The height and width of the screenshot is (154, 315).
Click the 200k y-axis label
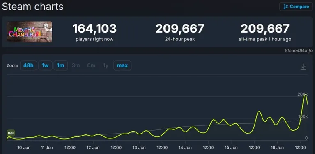tap(303, 94)
